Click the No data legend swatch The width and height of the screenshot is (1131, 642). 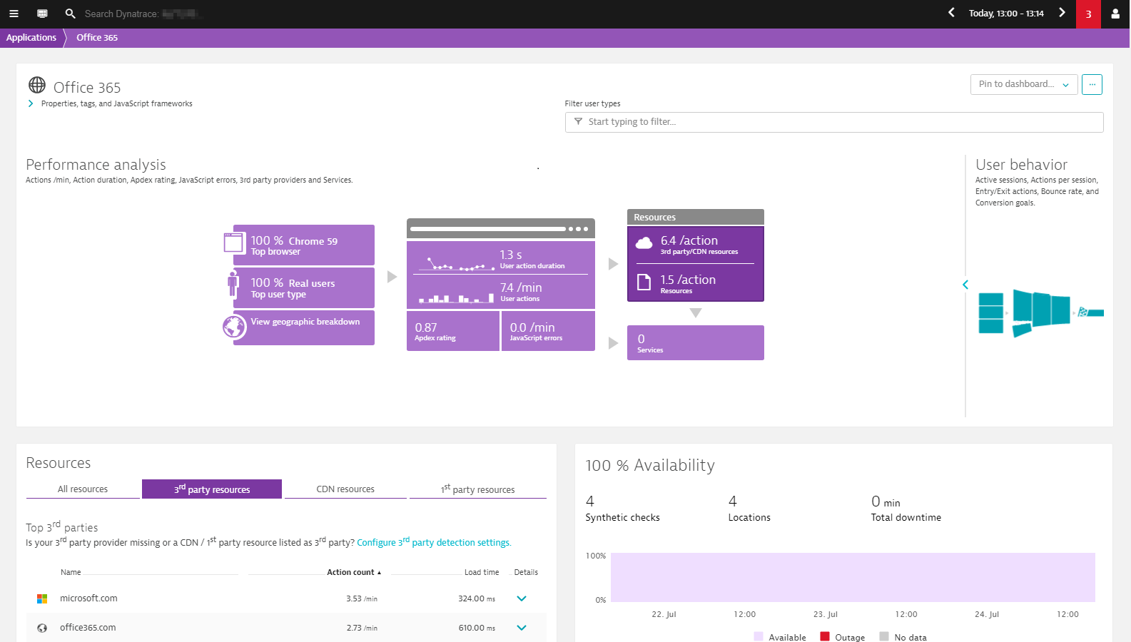(884, 636)
